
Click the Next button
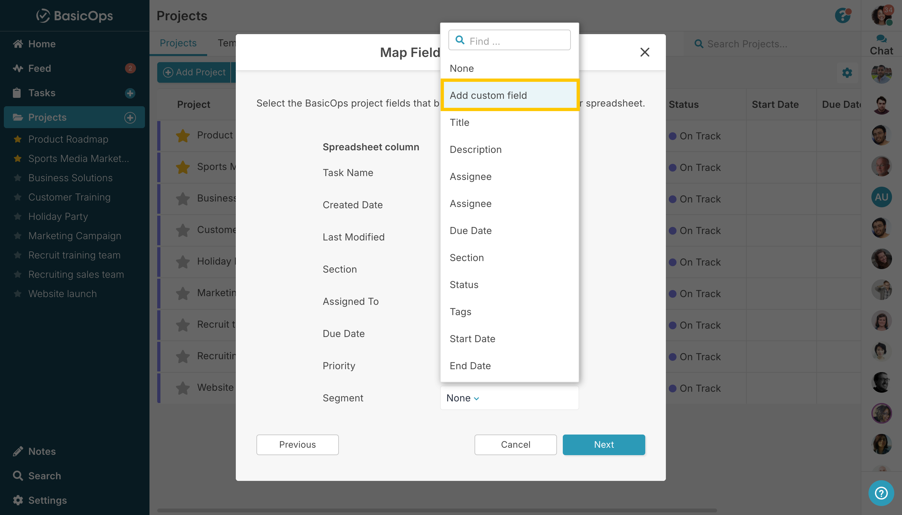coord(604,445)
